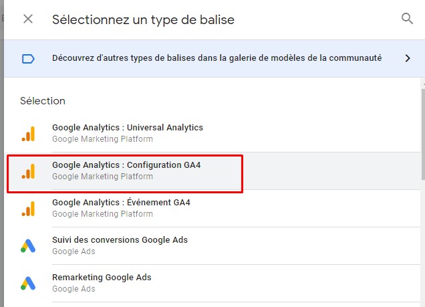
Task: Click the Sélection section heading
Action: pyautogui.click(x=43, y=101)
